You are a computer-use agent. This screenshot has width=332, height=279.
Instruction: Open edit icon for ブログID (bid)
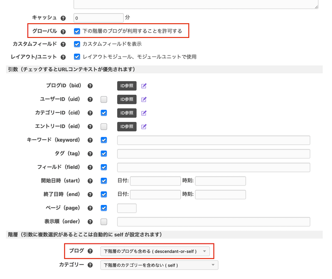(144, 86)
